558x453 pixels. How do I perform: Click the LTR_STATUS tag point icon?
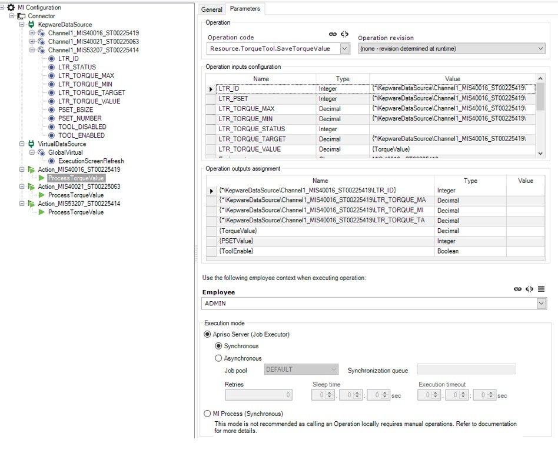tap(52, 67)
